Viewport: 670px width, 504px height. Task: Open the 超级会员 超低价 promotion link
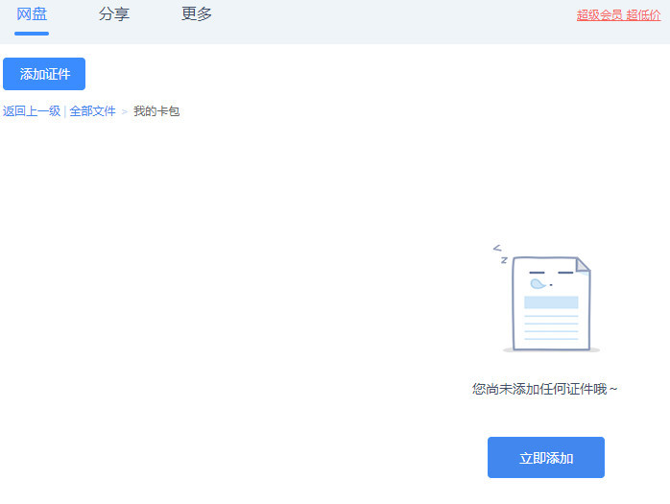coord(618,15)
